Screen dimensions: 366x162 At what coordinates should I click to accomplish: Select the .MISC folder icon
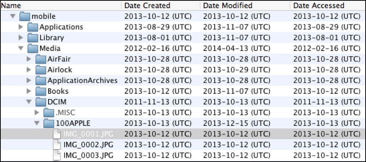tap(49, 113)
